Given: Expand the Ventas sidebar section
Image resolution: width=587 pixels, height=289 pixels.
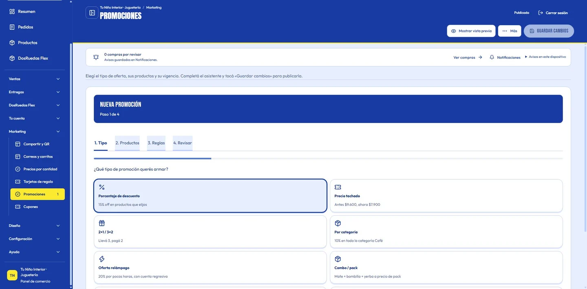Looking at the screenshot, I should [34, 79].
